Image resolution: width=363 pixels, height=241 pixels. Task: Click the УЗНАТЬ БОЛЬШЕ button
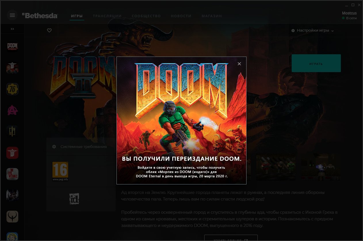tap(231, 238)
